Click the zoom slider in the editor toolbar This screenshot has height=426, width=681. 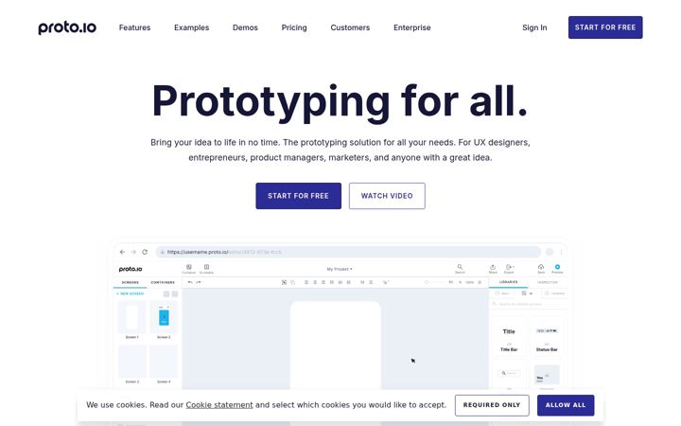point(436,282)
